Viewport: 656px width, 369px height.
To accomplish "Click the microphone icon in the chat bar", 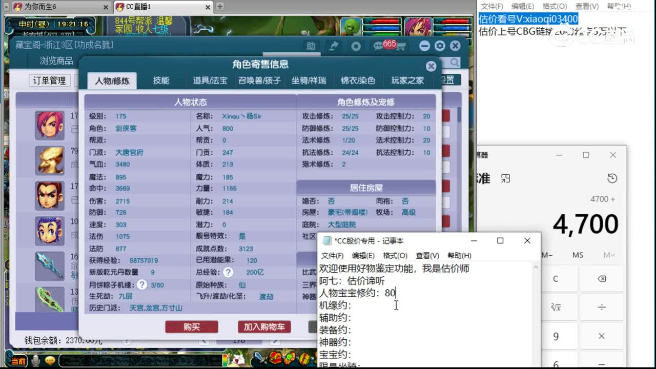I will click(x=35, y=361).
